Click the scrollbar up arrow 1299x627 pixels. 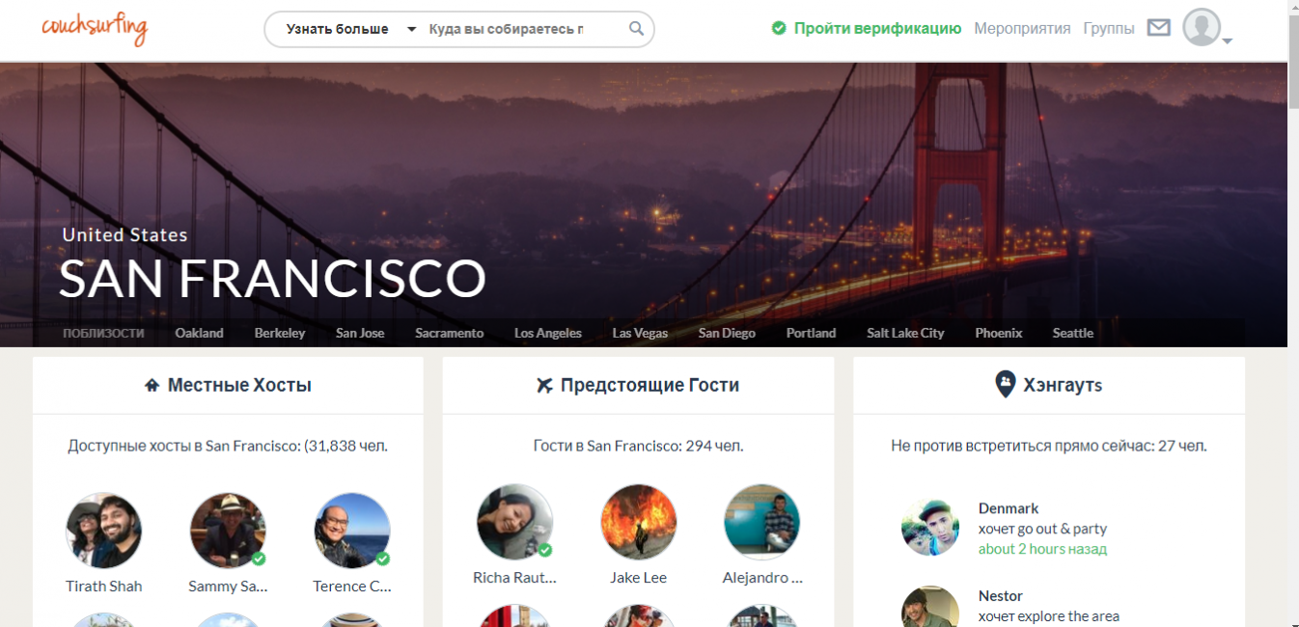point(1293,8)
